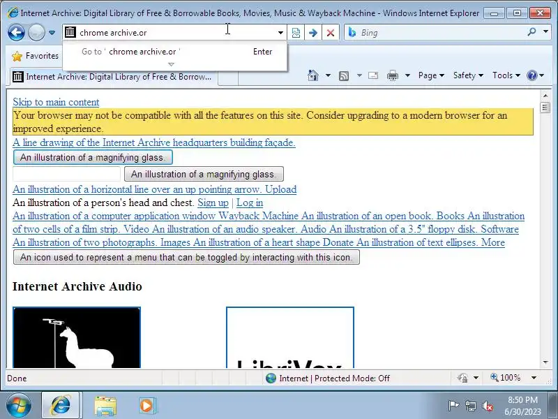Screen dimensions: 558x419
Task: Click the Bing search magnifier icon
Action: coord(531,32)
